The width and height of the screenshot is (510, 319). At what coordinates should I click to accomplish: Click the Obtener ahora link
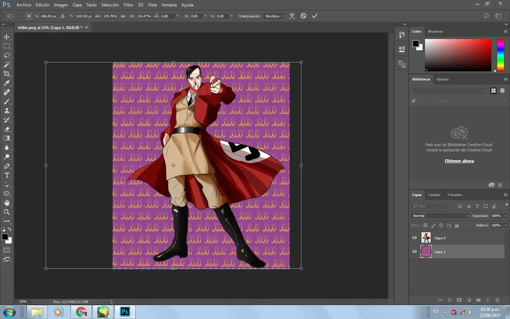[x=459, y=161]
